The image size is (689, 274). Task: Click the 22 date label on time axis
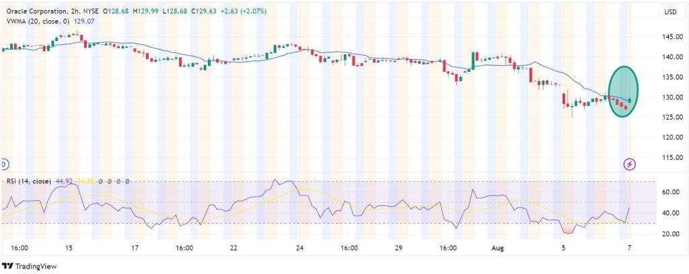(233, 248)
